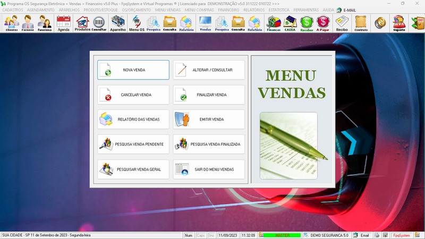Click the Consultar barcode icon
The image size is (425, 239).
point(99,23)
